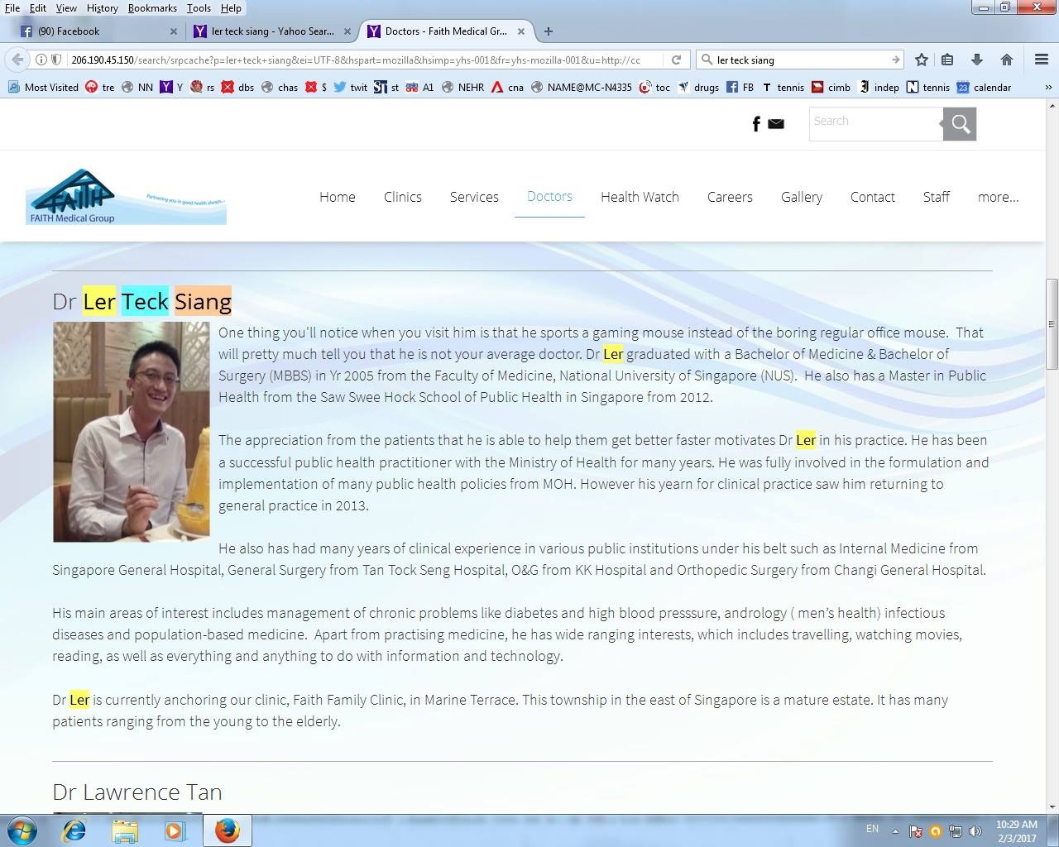Open the Careers navigation link
This screenshot has height=847, width=1059.
coord(730,197)
